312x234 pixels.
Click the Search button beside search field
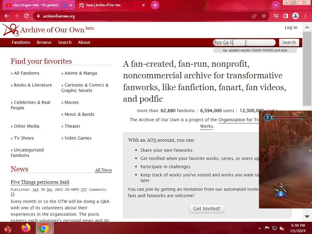point(289,42)
